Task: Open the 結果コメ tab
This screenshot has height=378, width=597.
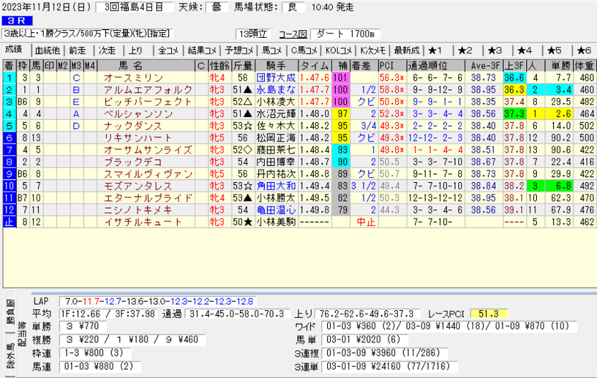Action: tap(201, 50)
